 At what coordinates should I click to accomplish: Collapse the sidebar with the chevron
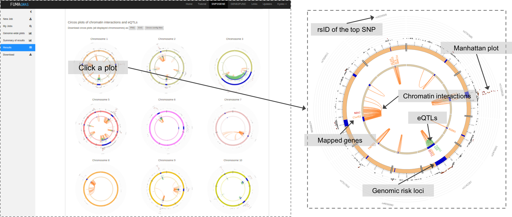[31, 12]
